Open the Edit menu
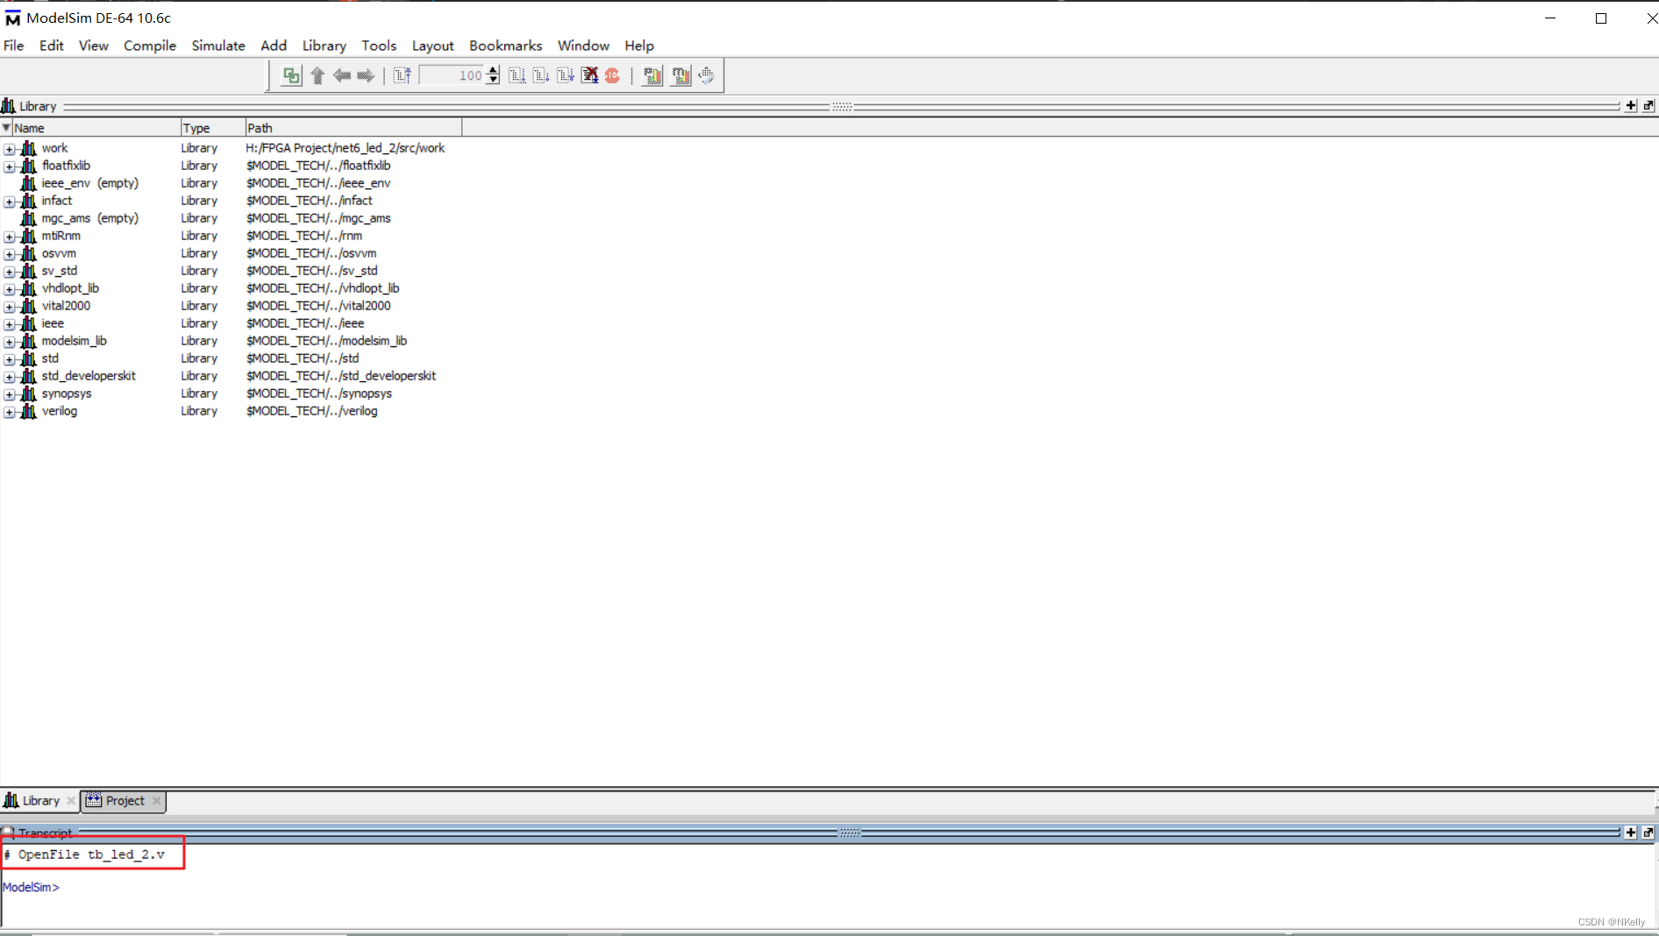Viewport: 1659px width, 936px height. (52, 46)
